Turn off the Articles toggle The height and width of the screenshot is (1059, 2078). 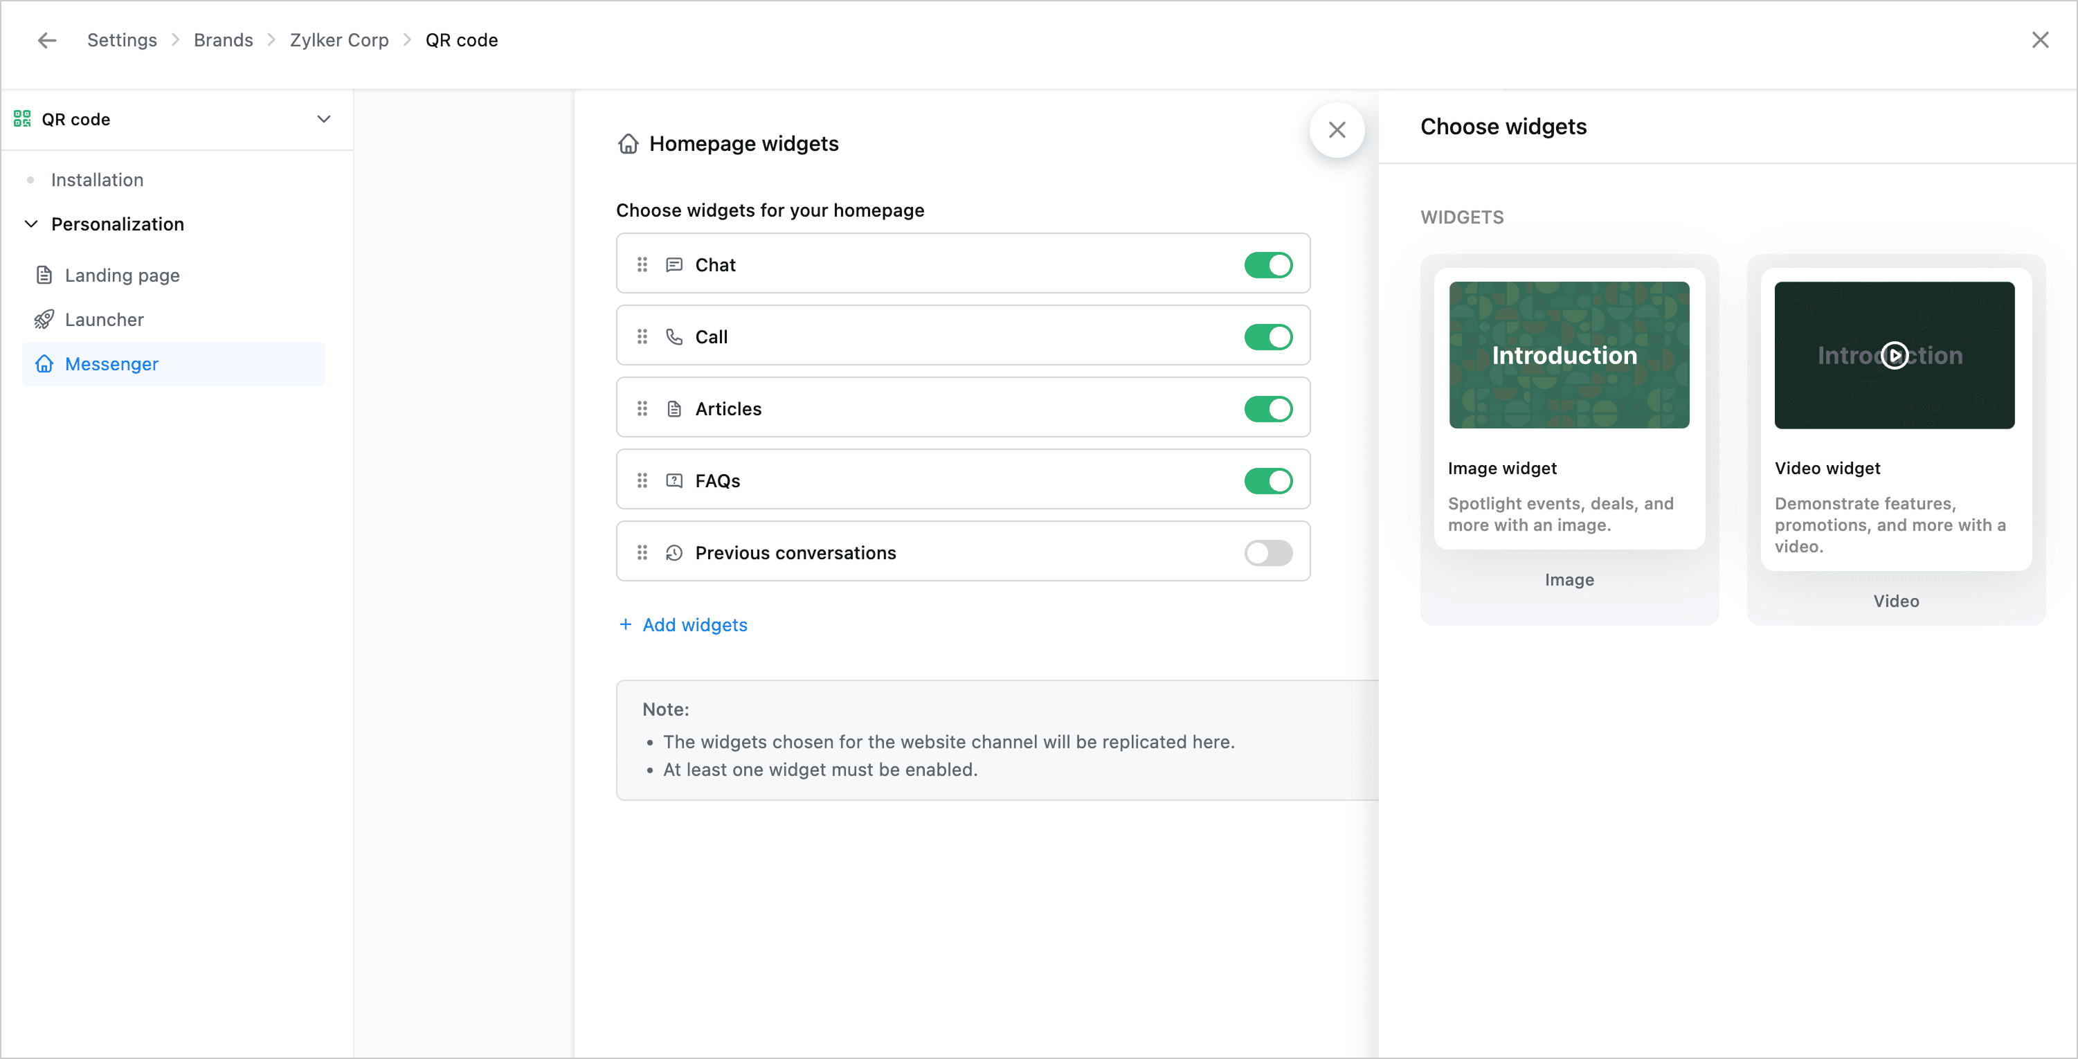[1267, 409]
